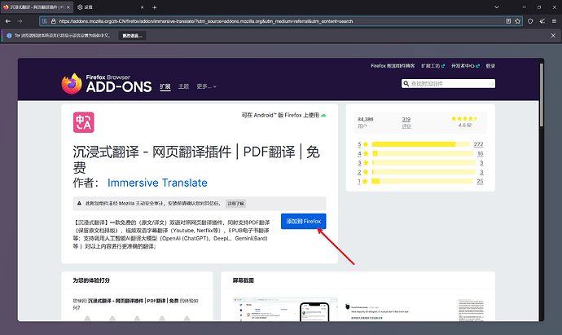Submit search with the arrow icon
Viewport: 562px width, 335px height.
[x=491, y=84]
